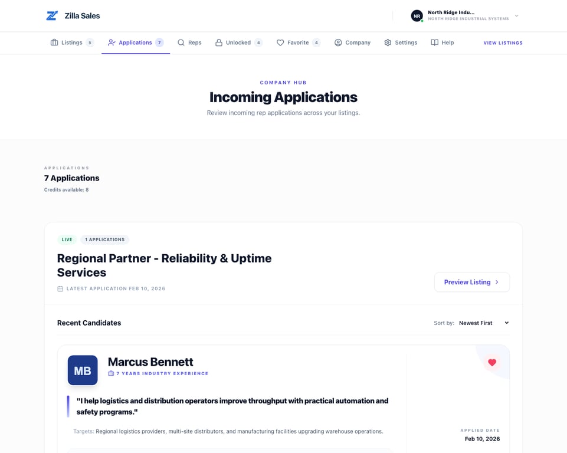Image resolution: width=567 pixels, height=453 pixels.
Task: Click the NR account avatar
Action: click(417, 16)
